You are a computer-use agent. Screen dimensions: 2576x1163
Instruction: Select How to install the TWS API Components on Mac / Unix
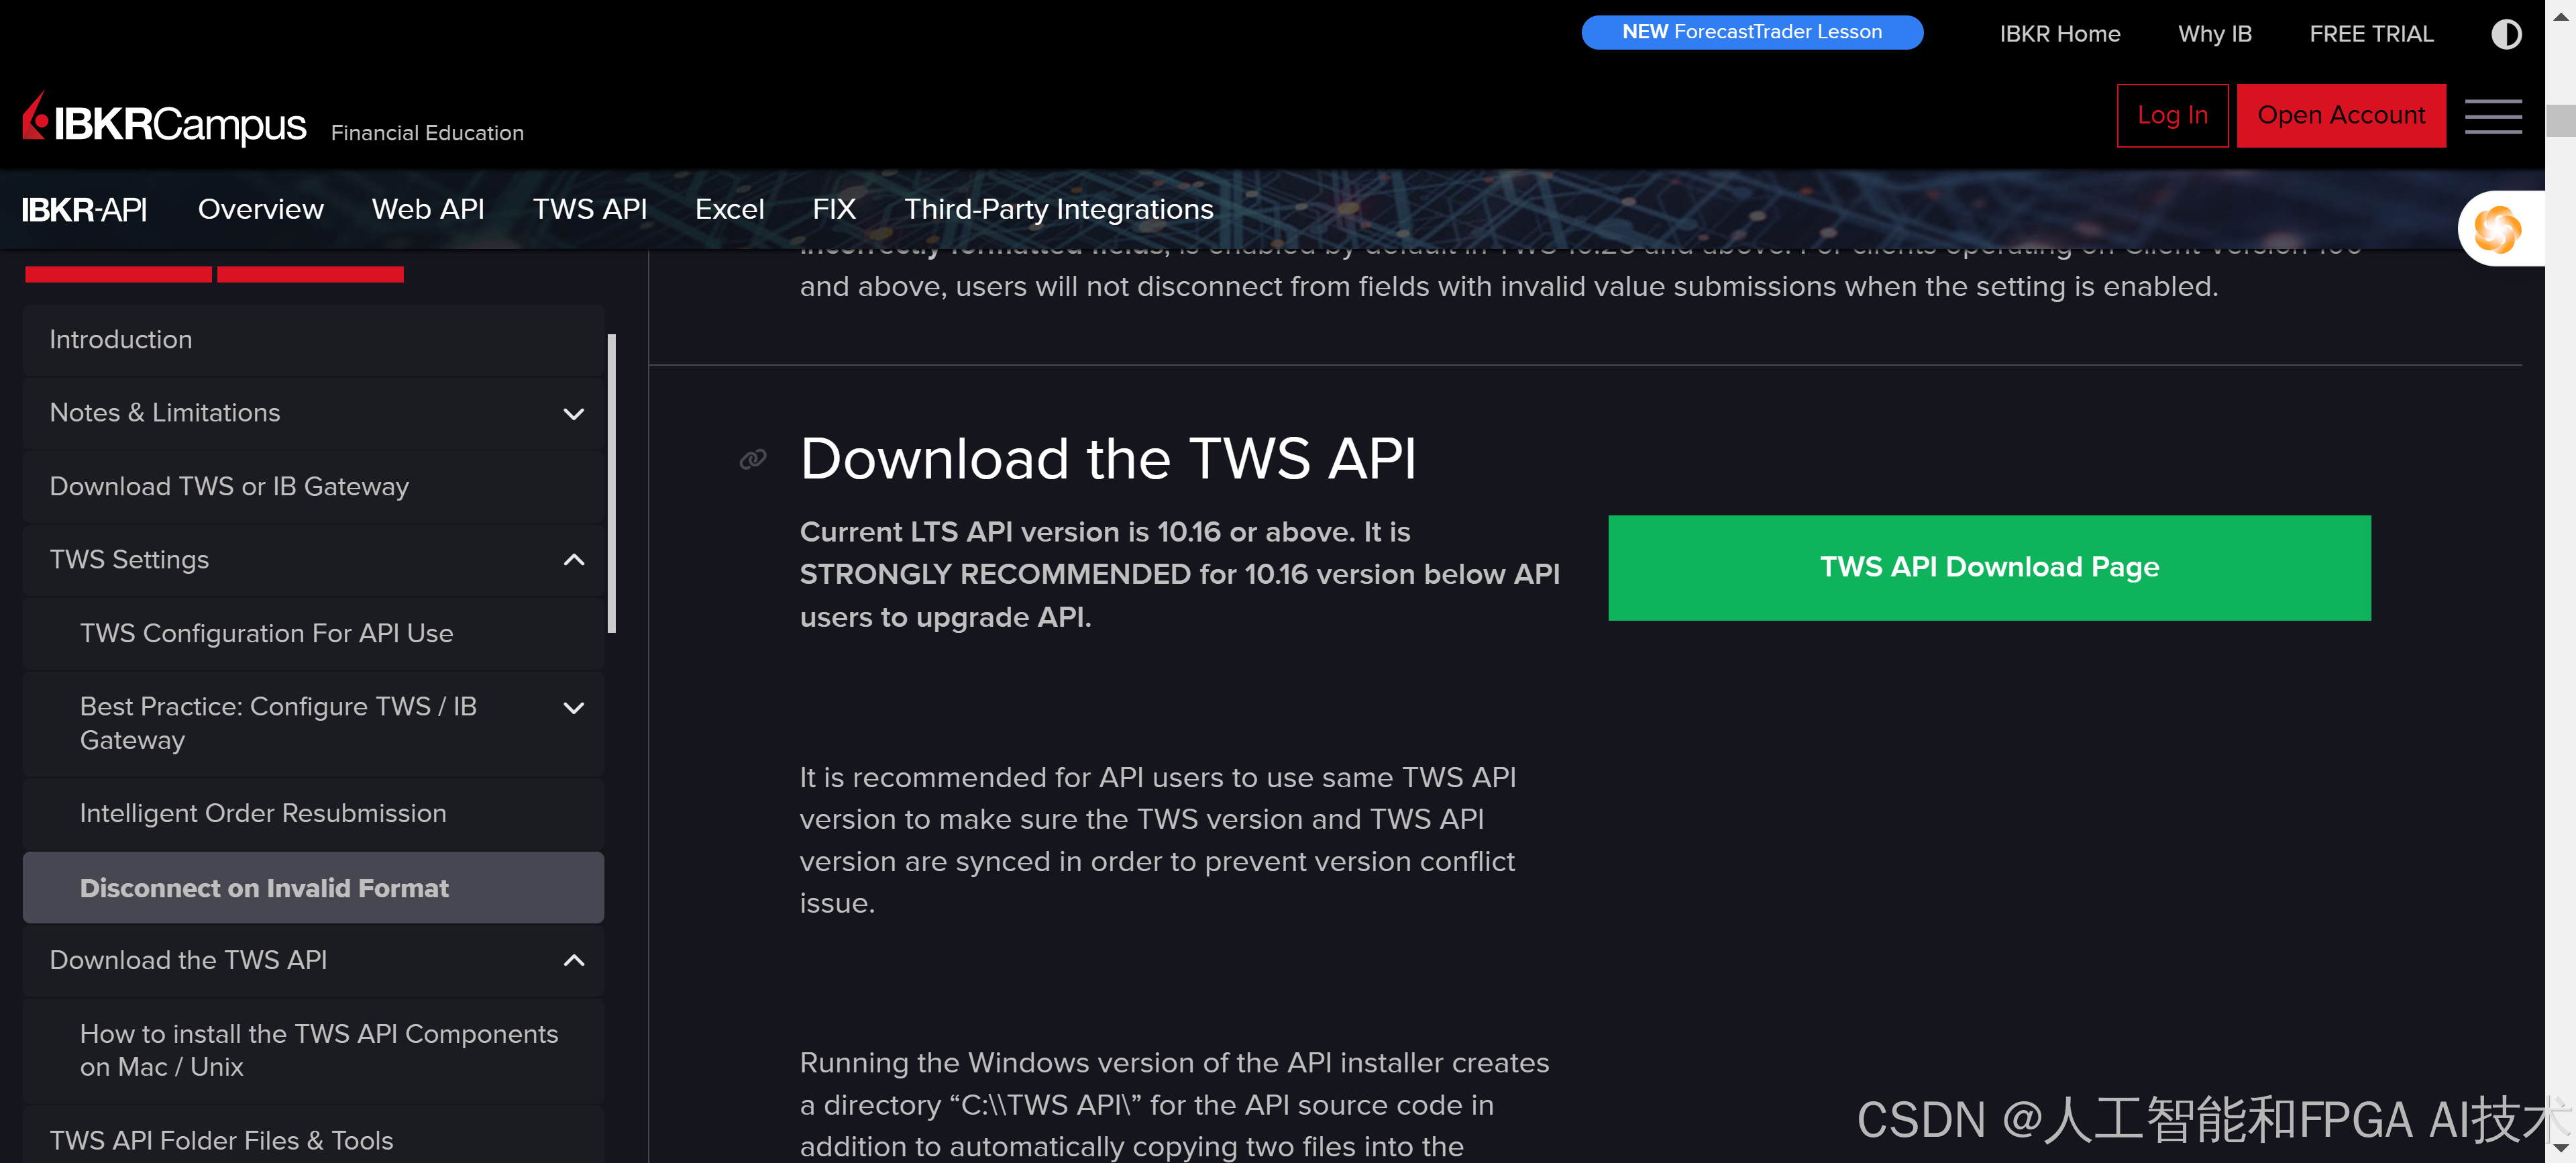click(313, 1051)
